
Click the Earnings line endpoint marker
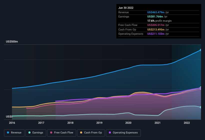coord(201,107)
